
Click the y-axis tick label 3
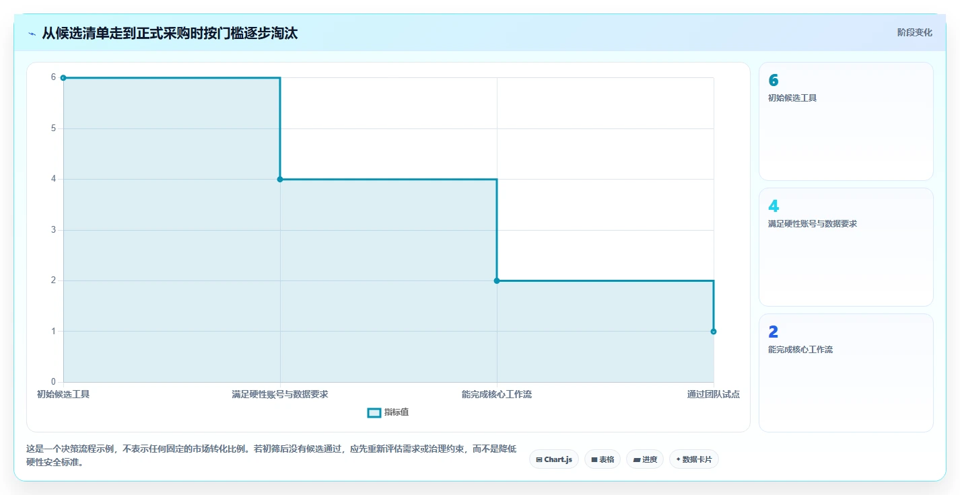(53, 230)
